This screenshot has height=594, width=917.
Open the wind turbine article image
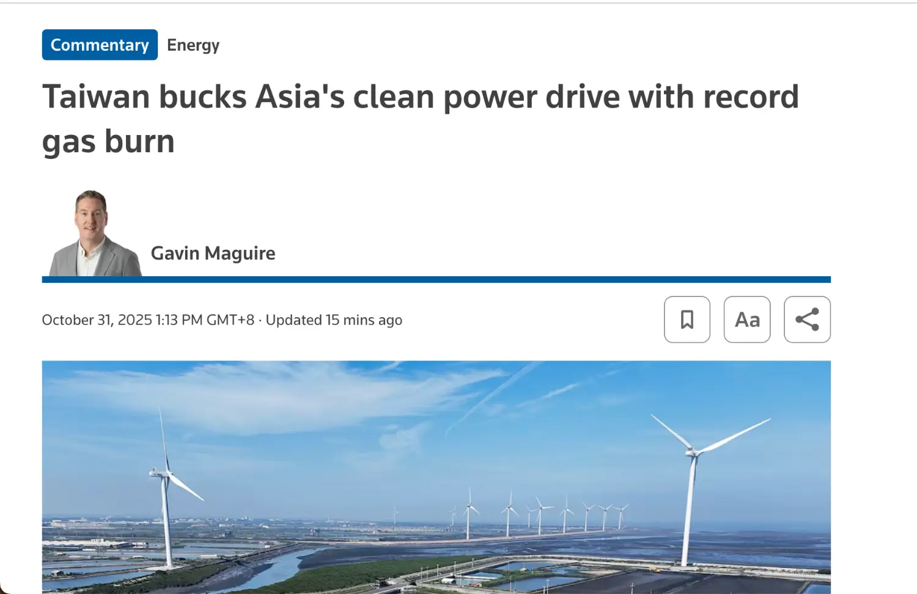436,477
